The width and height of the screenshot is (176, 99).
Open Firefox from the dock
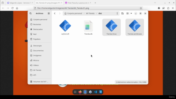(x=80, y=92)
